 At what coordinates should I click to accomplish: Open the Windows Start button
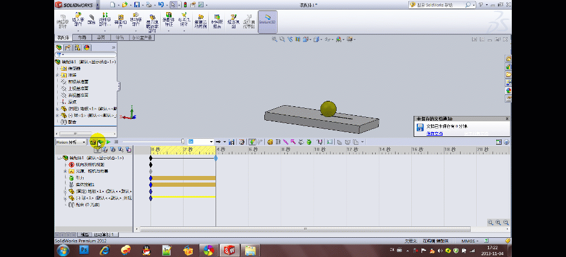63,249
